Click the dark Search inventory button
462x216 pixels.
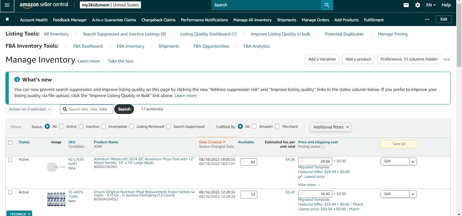coord(124,109)
